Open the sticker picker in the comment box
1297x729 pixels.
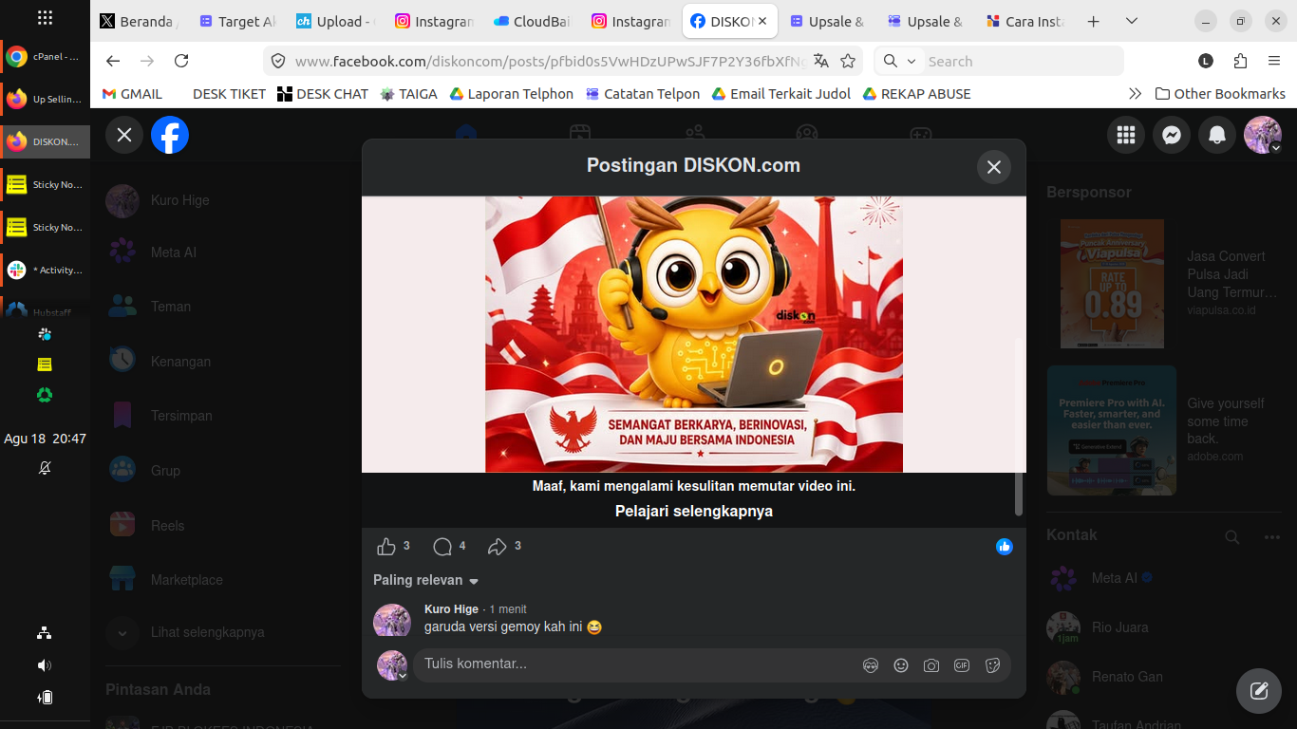[993, 665]
